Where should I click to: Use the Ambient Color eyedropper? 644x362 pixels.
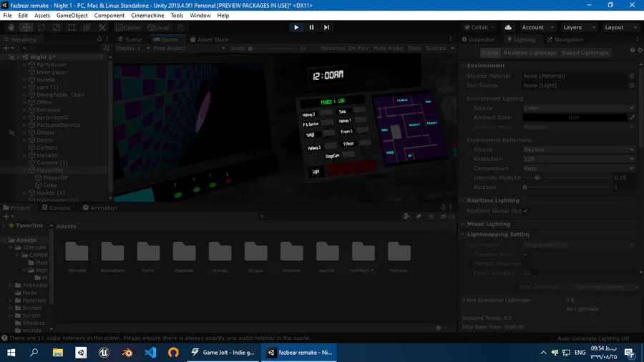[632, 117]
